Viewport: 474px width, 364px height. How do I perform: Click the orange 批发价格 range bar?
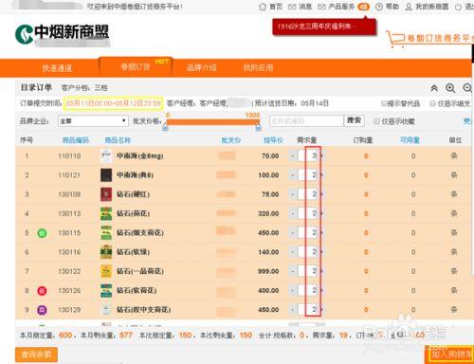click(213, 121)
